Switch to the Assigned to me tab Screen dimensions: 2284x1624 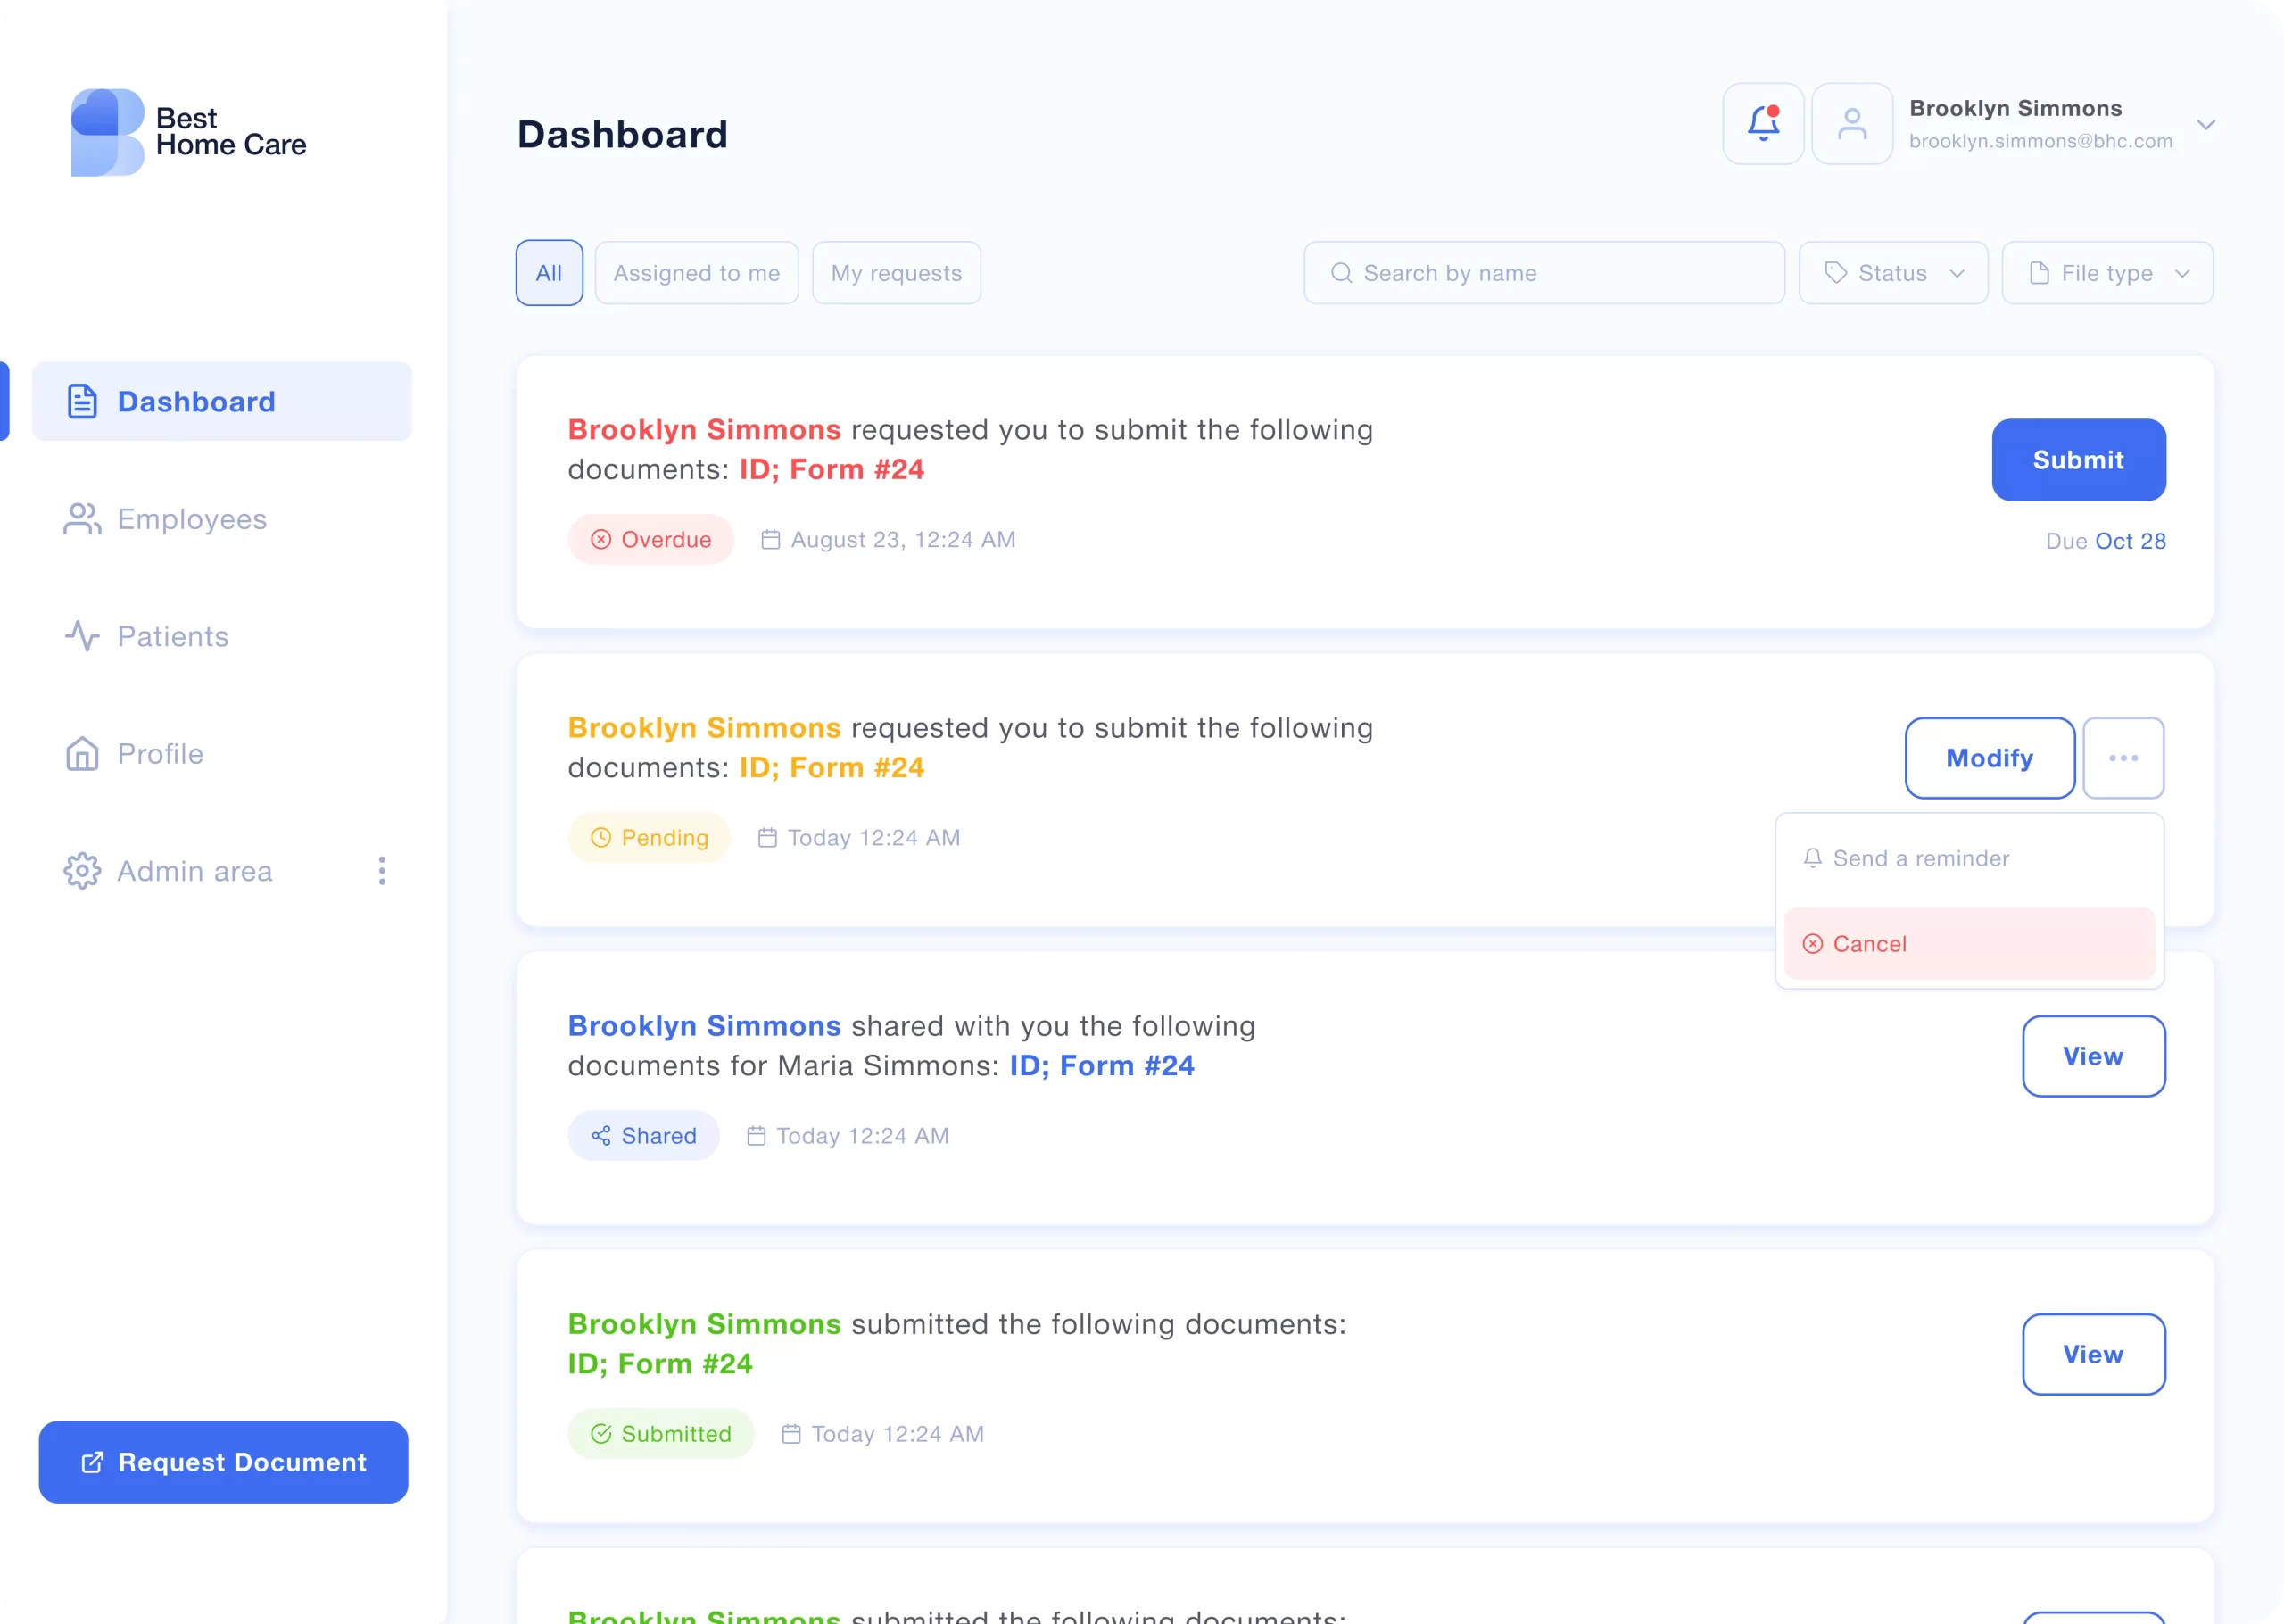[x=696, y=273]
